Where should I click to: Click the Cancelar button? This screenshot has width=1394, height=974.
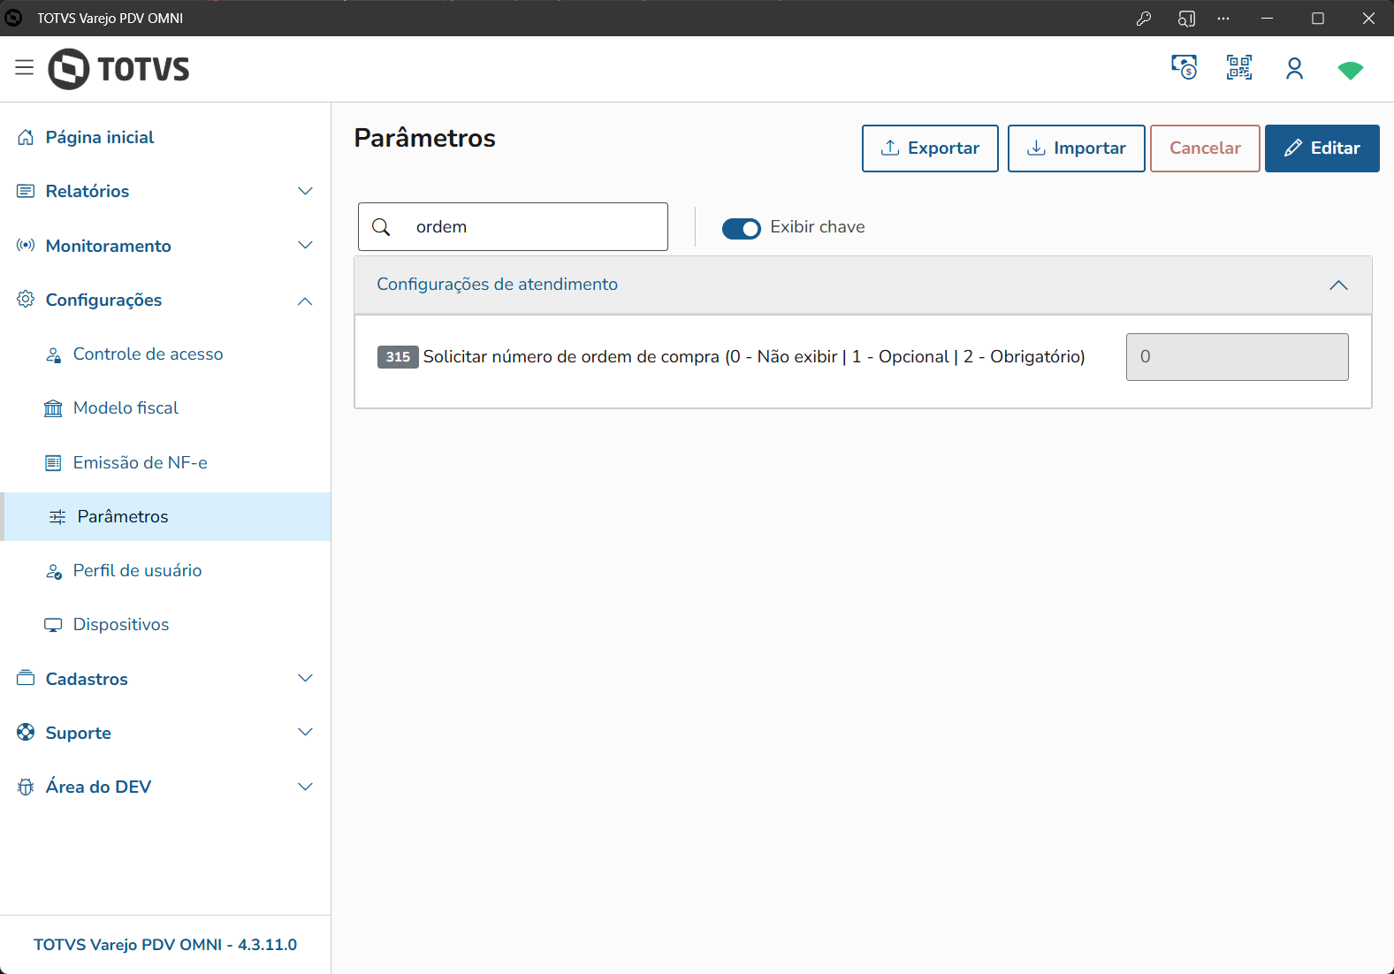1205,148
